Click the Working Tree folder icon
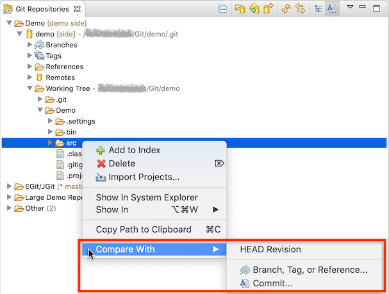The image size is (389, 294). 40,88
